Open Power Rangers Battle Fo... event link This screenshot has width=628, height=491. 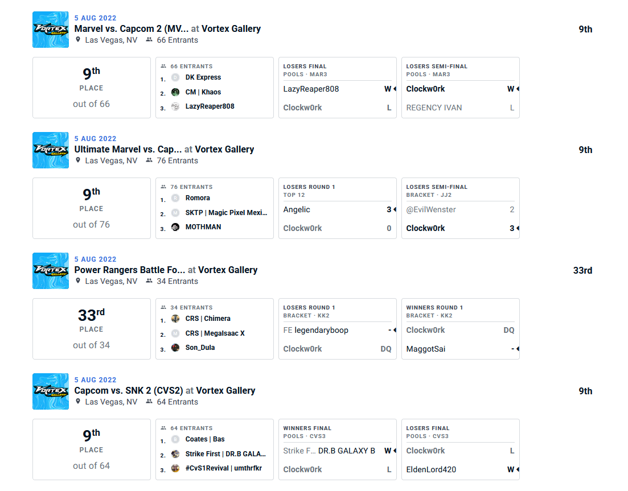click(x=129, y=270)
